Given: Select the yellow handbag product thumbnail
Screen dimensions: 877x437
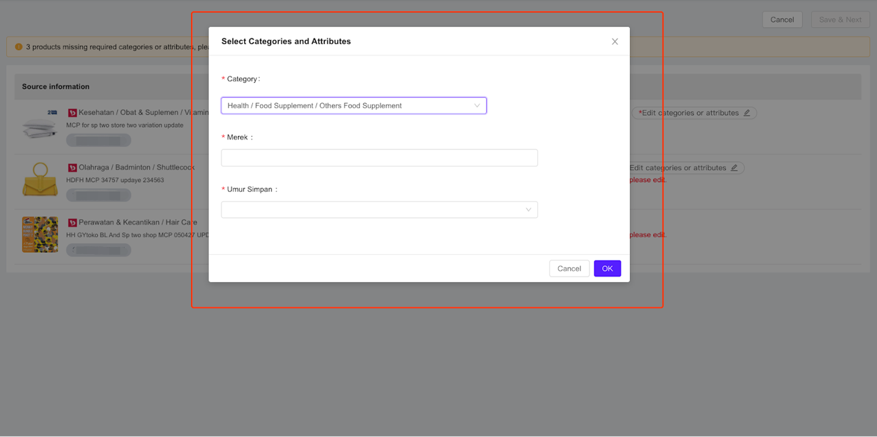Looking at the screenshot, I should click(40, 180).
